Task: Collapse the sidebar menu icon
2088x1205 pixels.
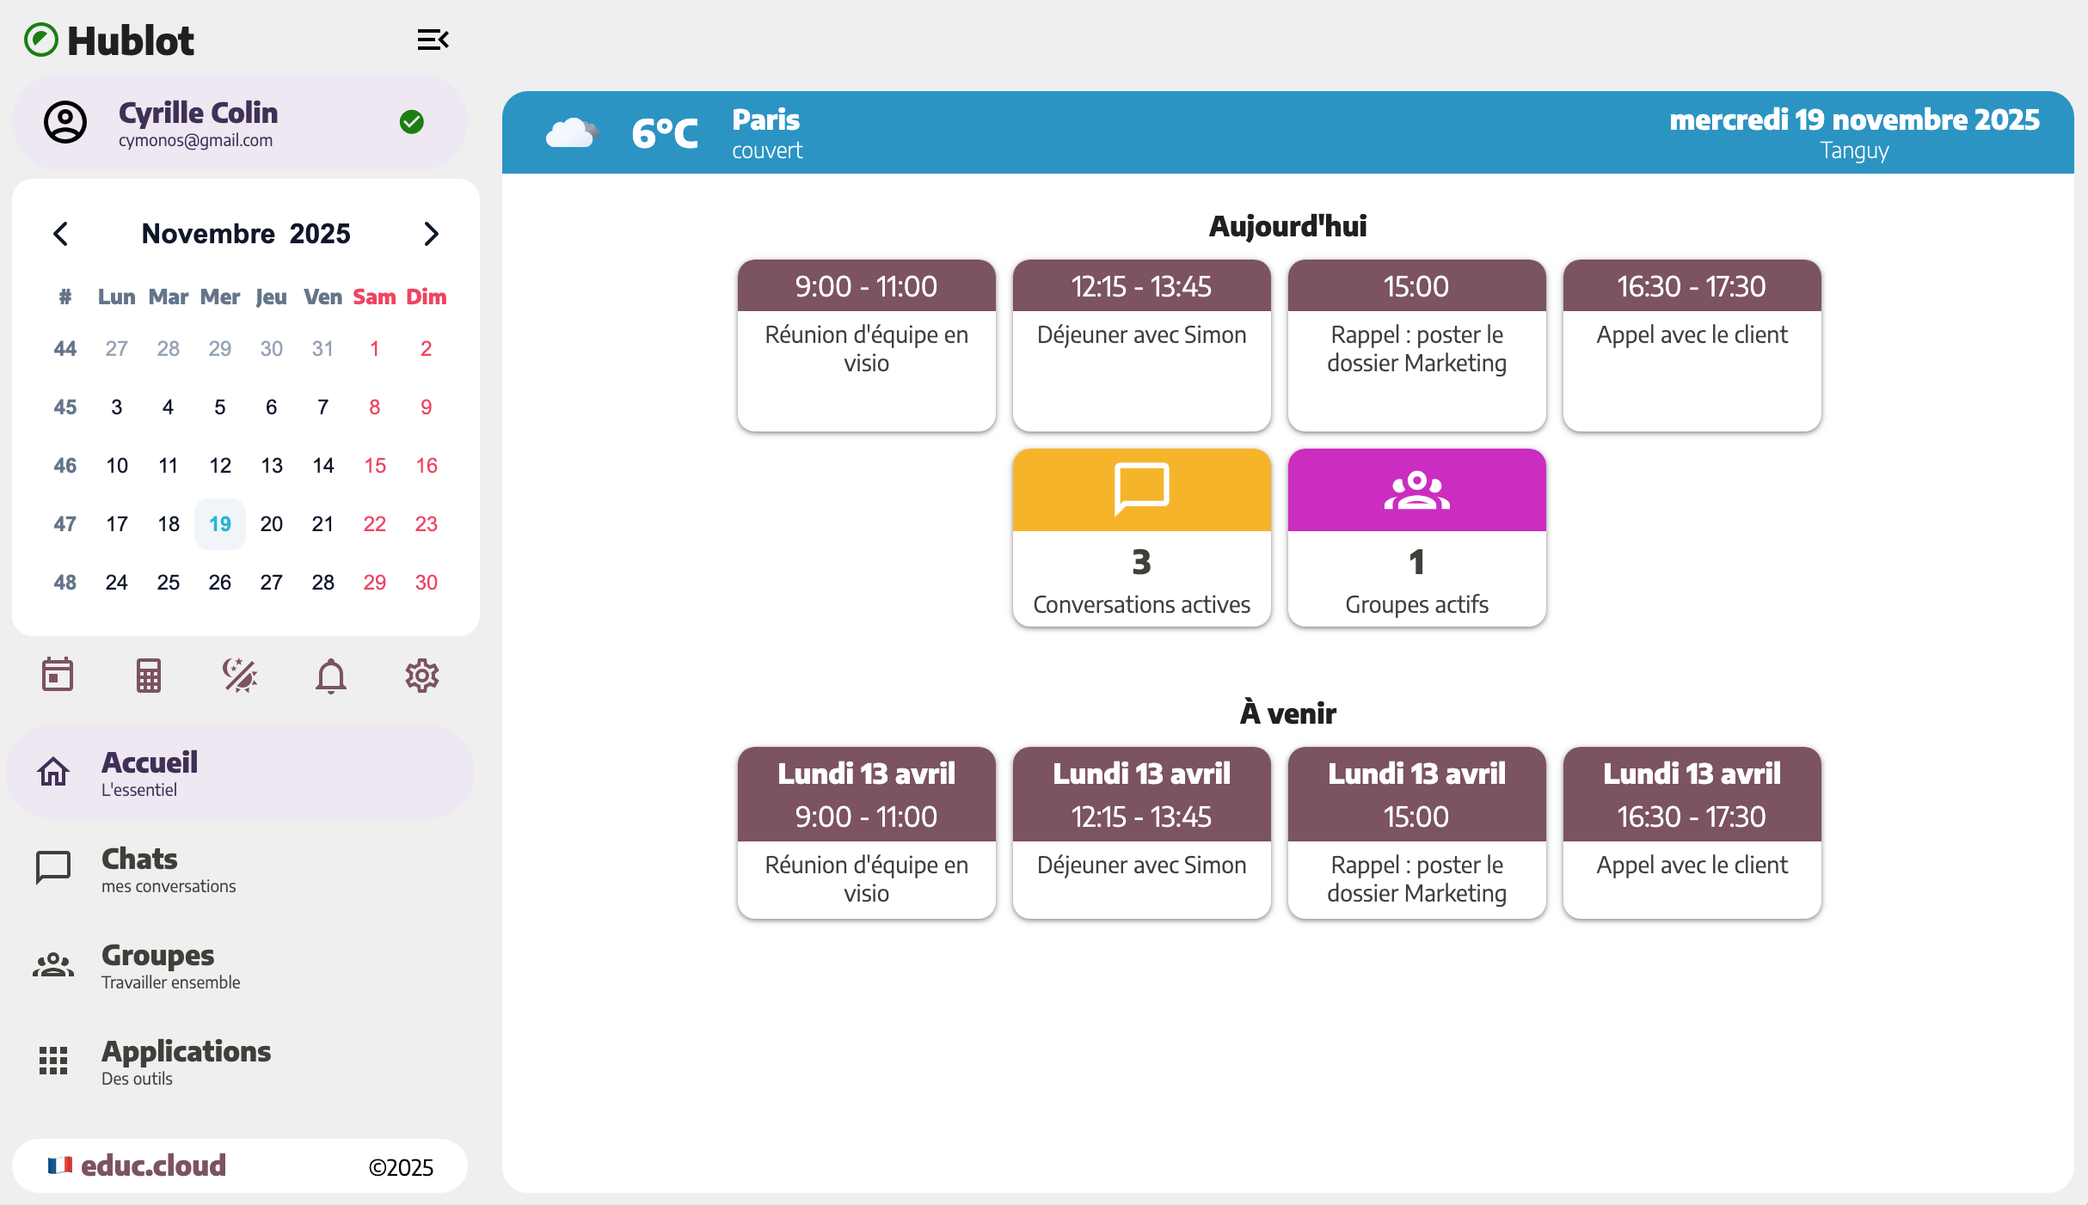Action: pos(433,40)
